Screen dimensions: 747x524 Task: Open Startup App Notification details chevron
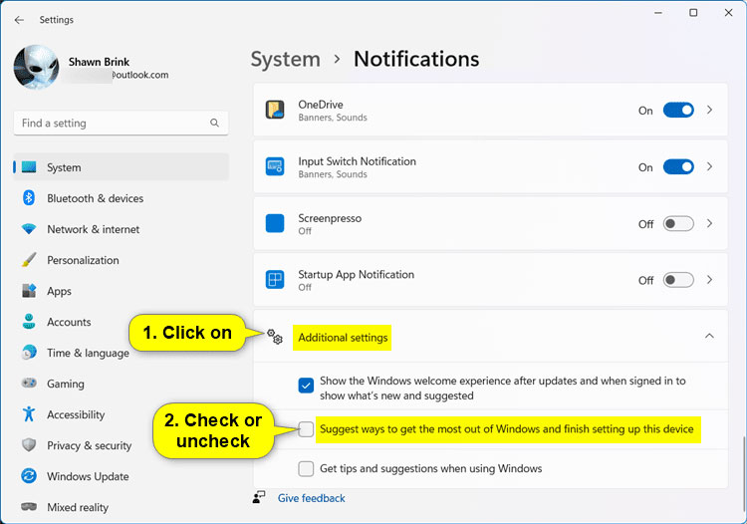pyautogui.click(x=709, y=279)
